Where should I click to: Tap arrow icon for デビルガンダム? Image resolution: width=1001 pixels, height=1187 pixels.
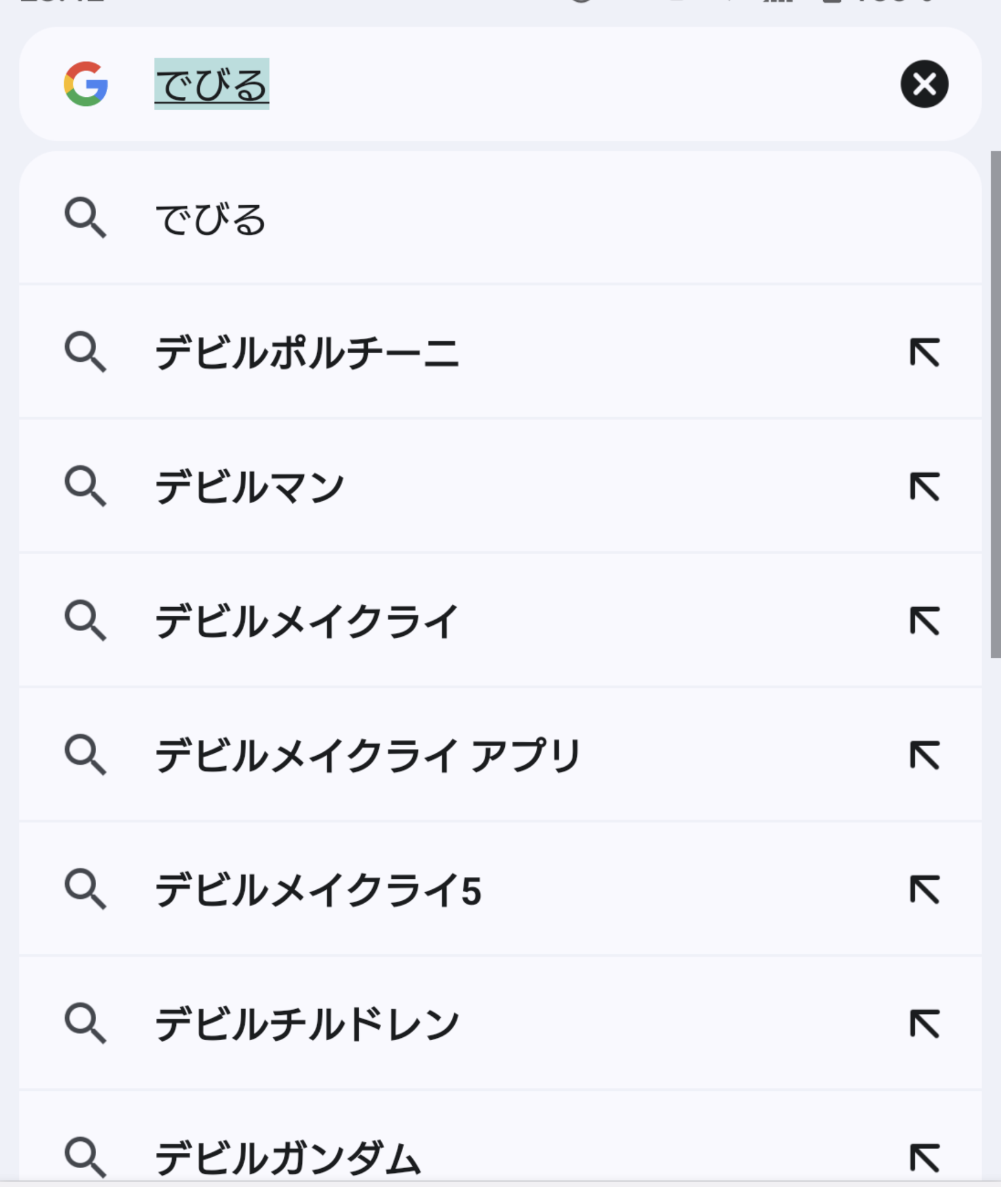pyautogui.click(x=924, y=1158)
